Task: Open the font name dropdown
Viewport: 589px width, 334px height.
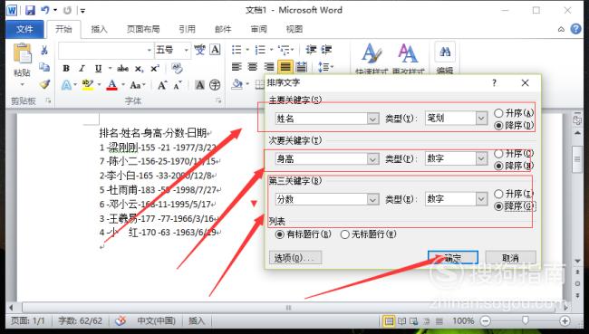Action: point(150,50)
